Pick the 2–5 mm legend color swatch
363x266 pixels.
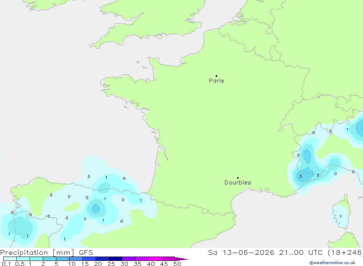[x=49, y=259]
